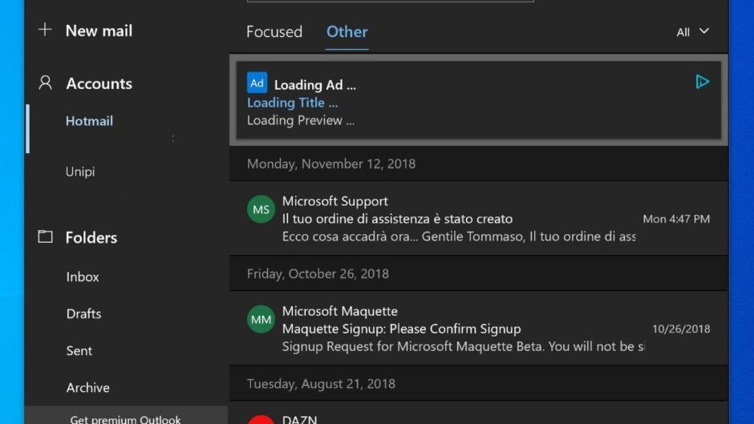The width and height of the screenshot is (754, 424).
Task: Switch to the Unipi account
Action: [80, 172]
